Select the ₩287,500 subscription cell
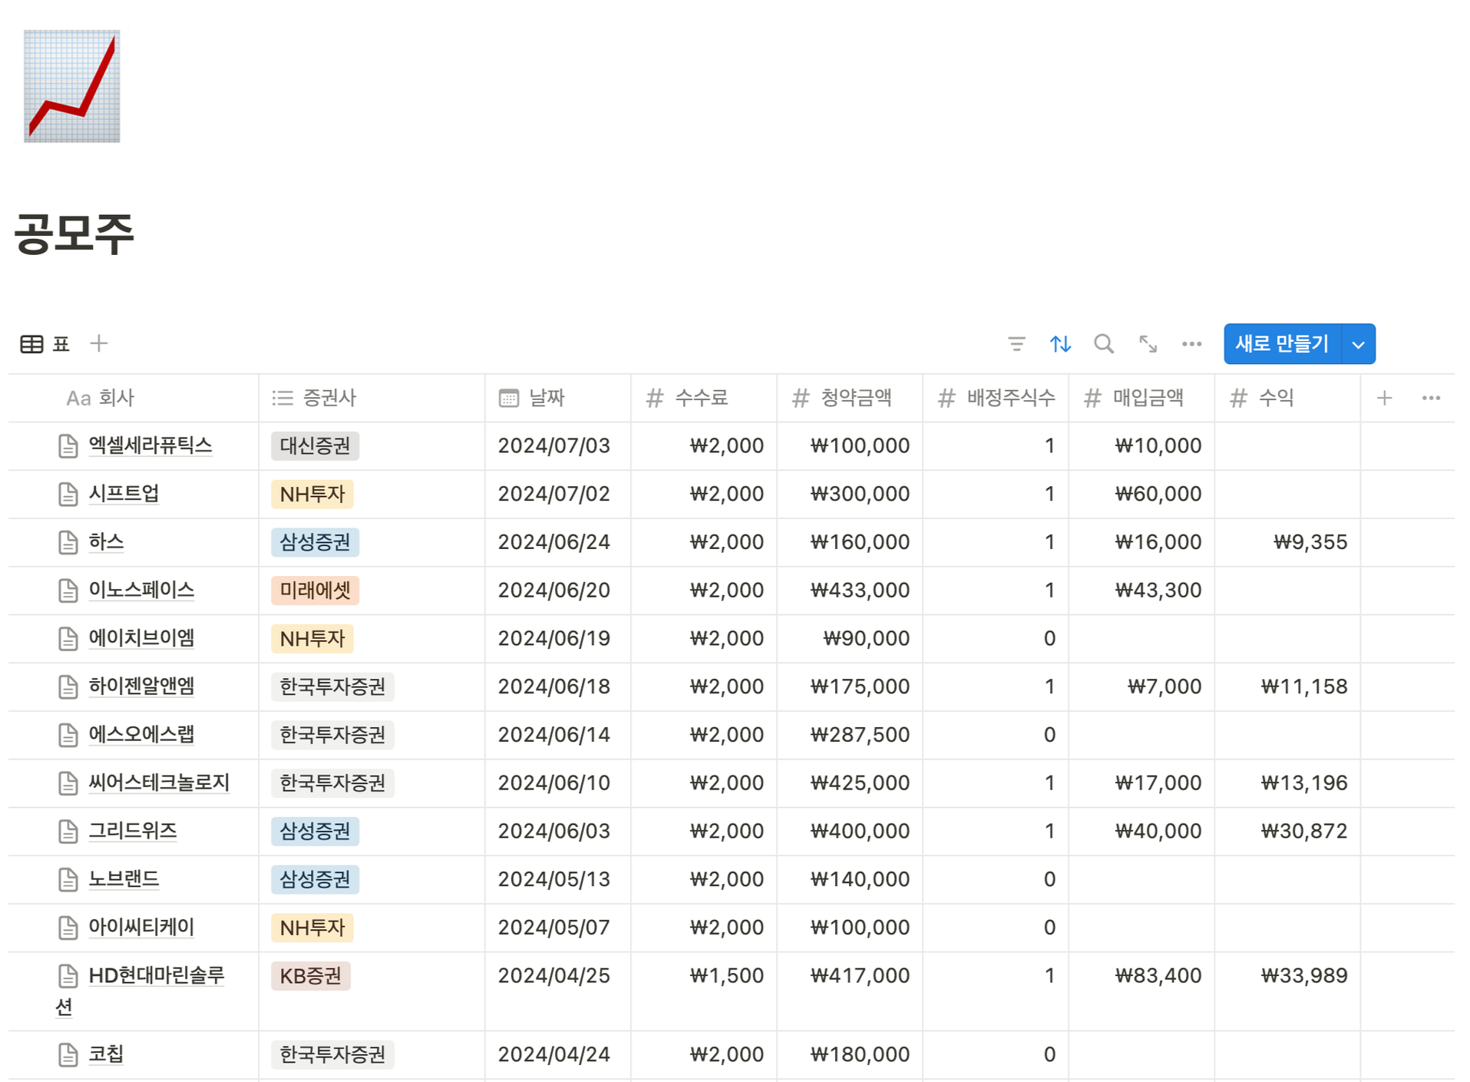The width and height of the screenshot is (1470, 1082). [x=849, y=735]
